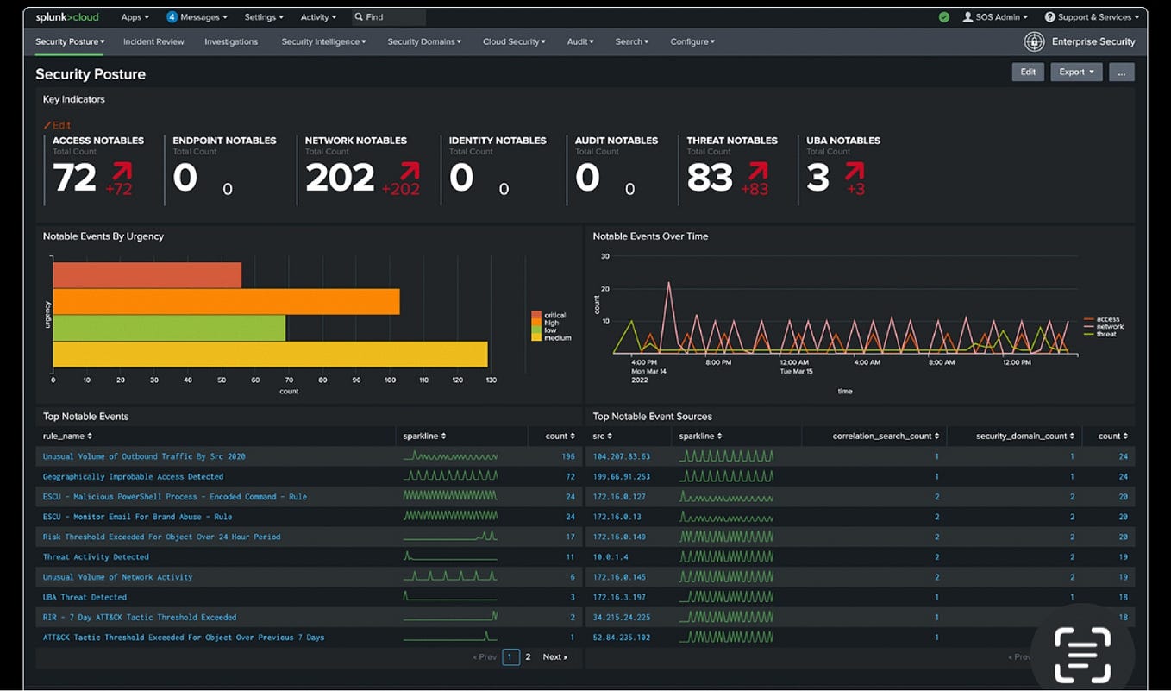Click the blue Messages count badge
This screenshot has height=691, width=1171.
pyautogui.click(x=172, y=17)
